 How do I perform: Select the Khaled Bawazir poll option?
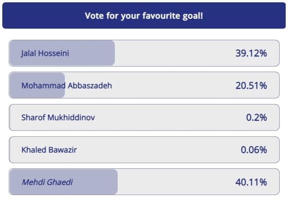pyautogui.click(x=144, y=150)
